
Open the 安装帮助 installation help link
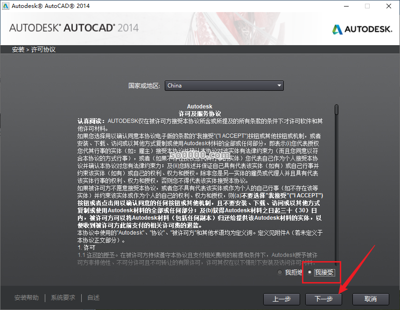tap(27, 297)
